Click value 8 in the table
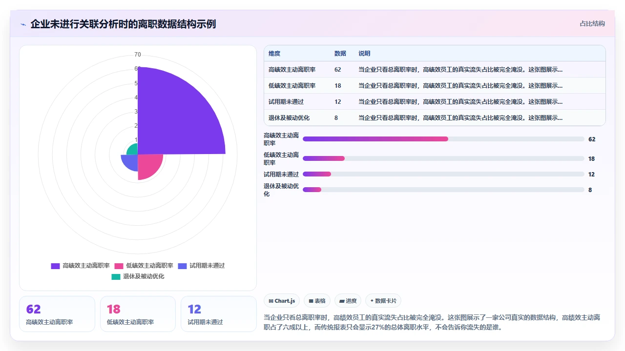The image size is (625, 351). [x=336, y=118]
